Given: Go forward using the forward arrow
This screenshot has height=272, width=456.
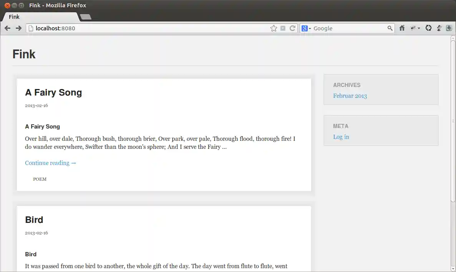Looking at the screenshot, I should [18, 28].
